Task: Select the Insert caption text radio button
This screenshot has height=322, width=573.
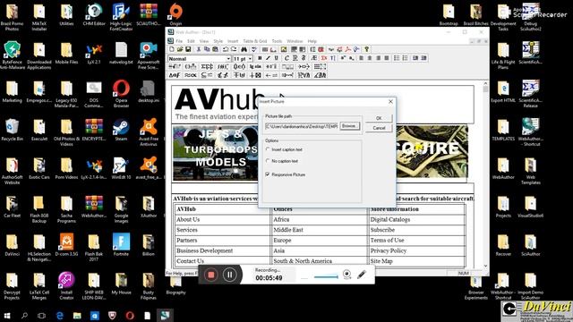Action: (x=268, y=149)
